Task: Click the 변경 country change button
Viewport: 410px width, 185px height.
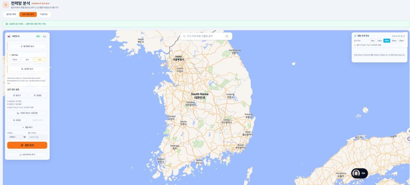Action: coord(45,36)
